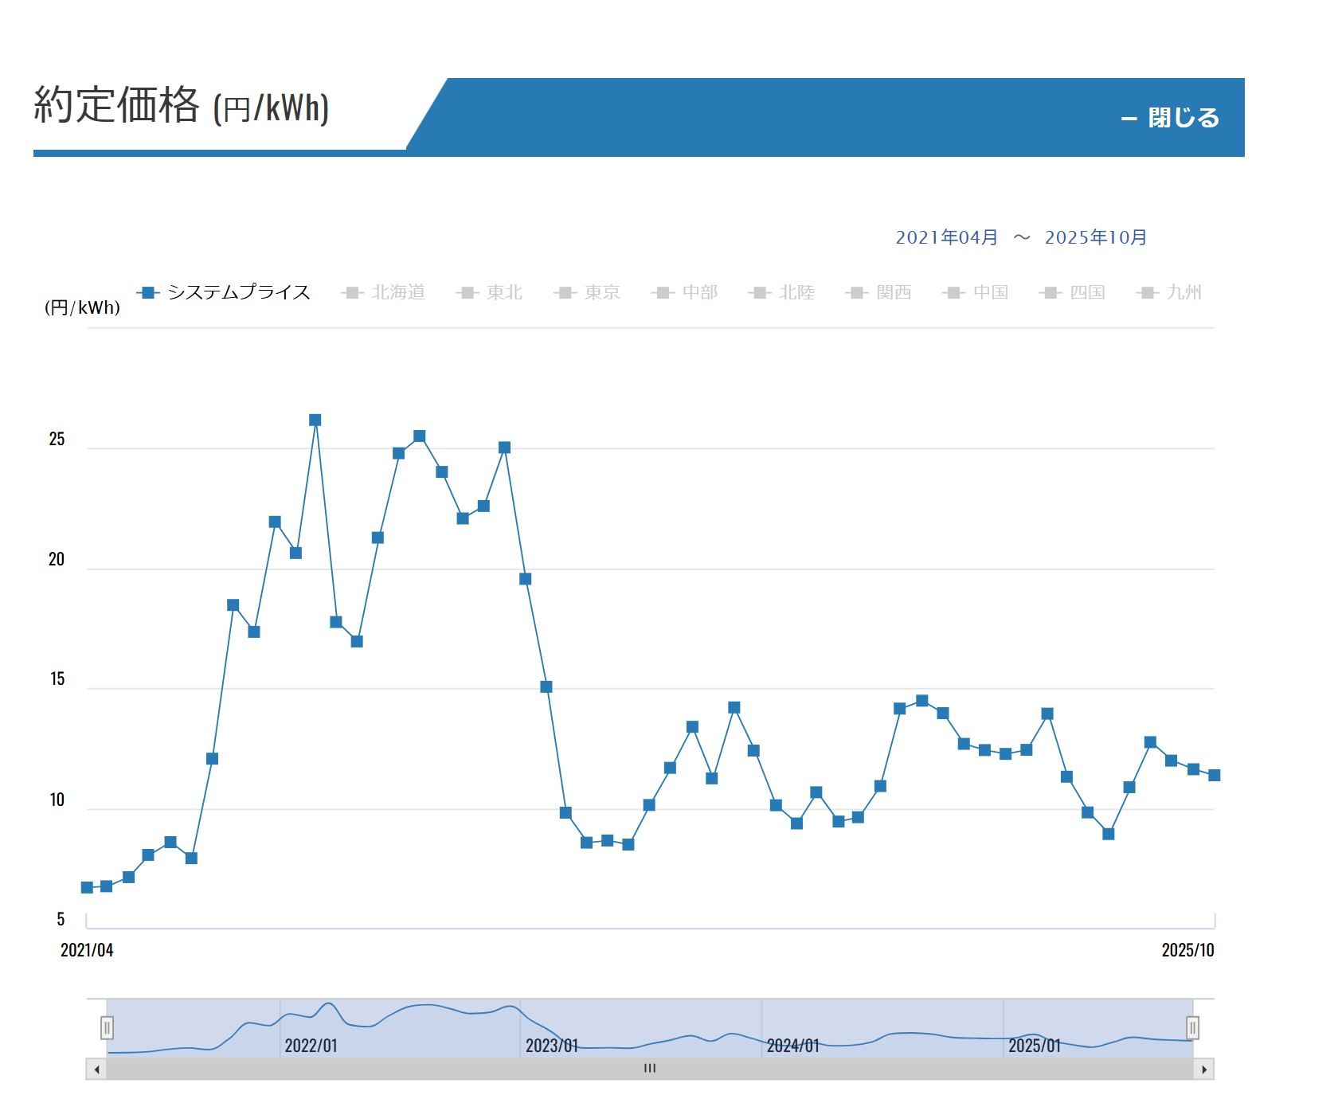Show the 東京 area price line
Image resolution: width=1338 pixels, height=1099 pixels.
coord(589,292)
